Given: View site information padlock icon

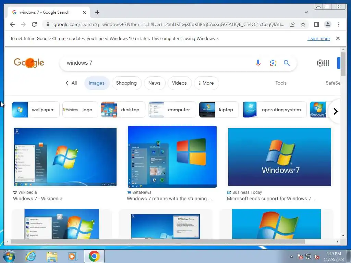Looking at the screenshot, I should 48,24.
